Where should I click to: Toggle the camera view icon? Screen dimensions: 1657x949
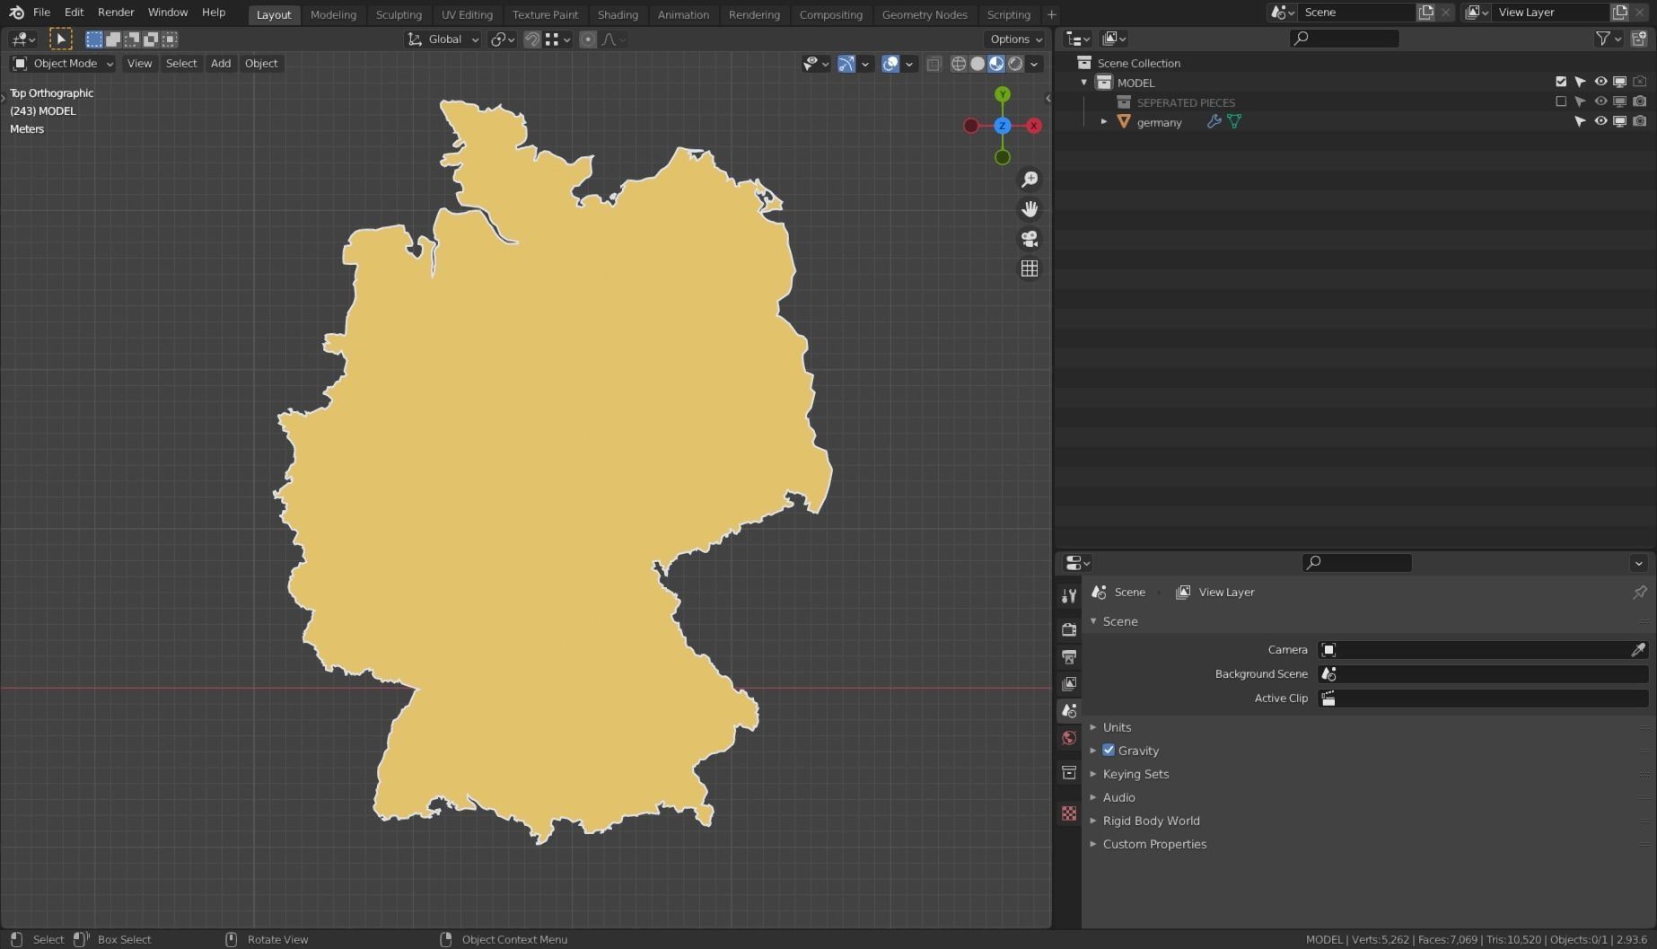tap(1030, 239)
